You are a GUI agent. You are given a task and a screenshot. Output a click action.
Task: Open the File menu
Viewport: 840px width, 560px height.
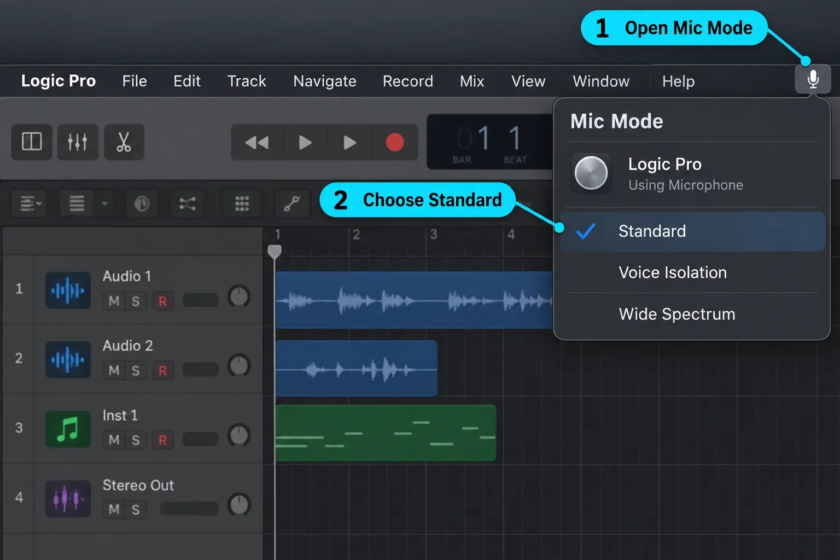(x=135, y=81)
